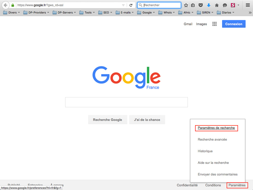Reload the current page
This screenshot has width=253, height=190.
pos(131,5)
